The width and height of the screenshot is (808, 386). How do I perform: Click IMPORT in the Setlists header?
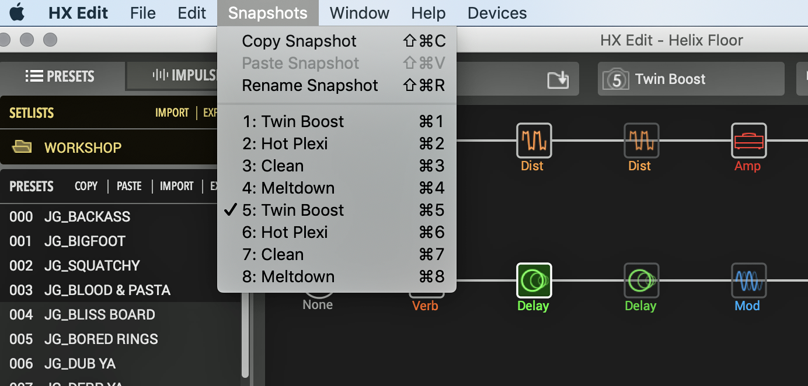172,113
